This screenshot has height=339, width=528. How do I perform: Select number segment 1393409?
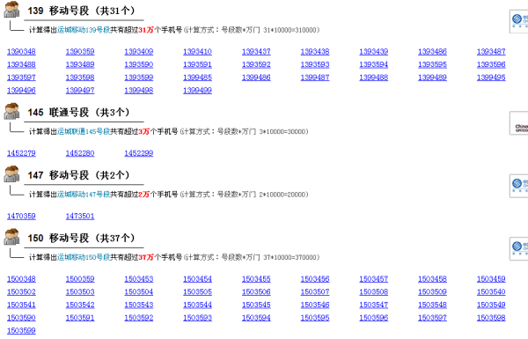(x=139, y=52)
